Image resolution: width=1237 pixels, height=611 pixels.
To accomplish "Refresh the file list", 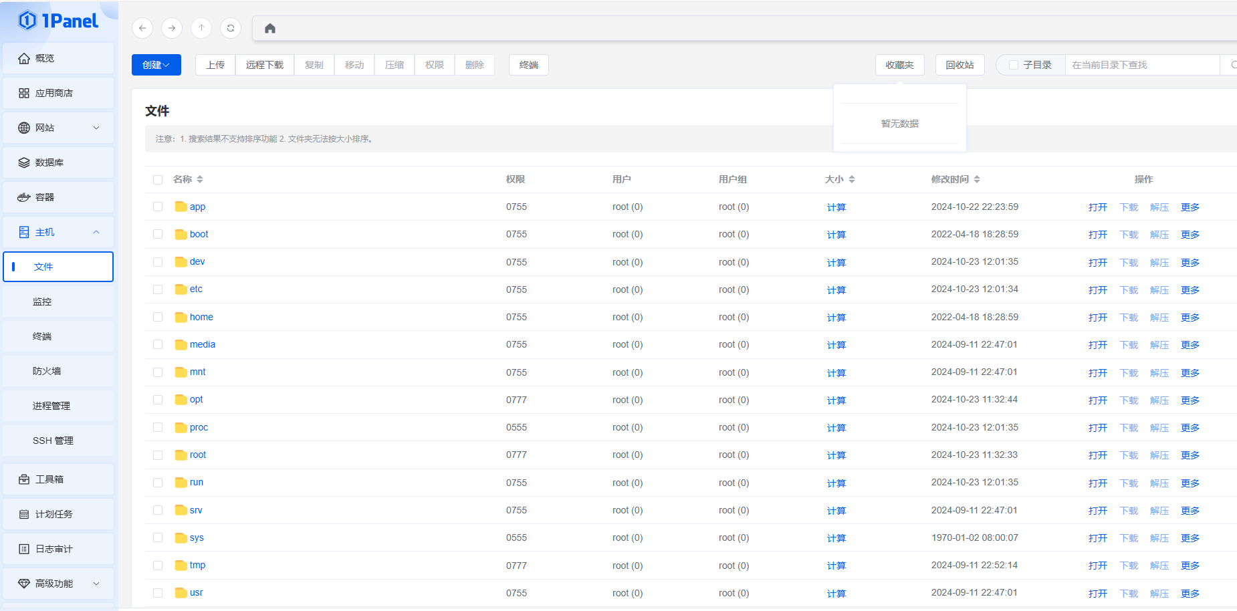I will point(231,28).
